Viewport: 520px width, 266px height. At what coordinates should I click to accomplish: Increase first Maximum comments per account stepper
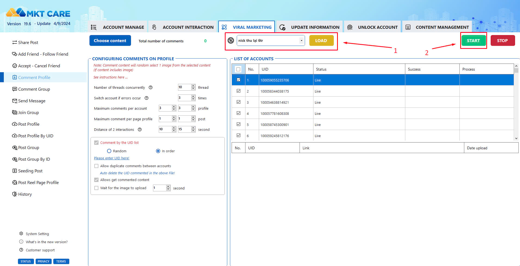click(174, 107)
